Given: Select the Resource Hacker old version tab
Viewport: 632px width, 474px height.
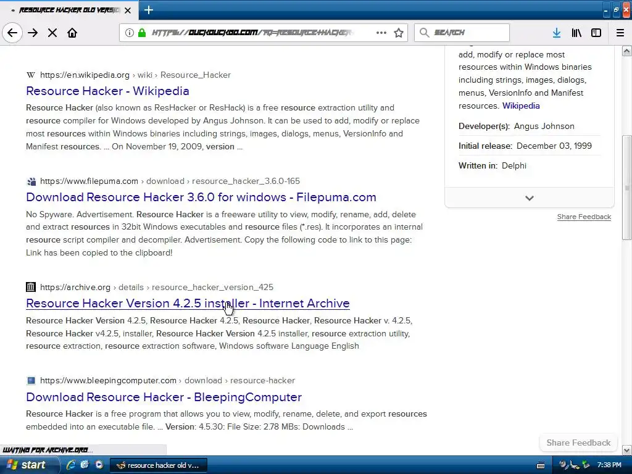Looking at the screenshot, I should coord(69,10).
